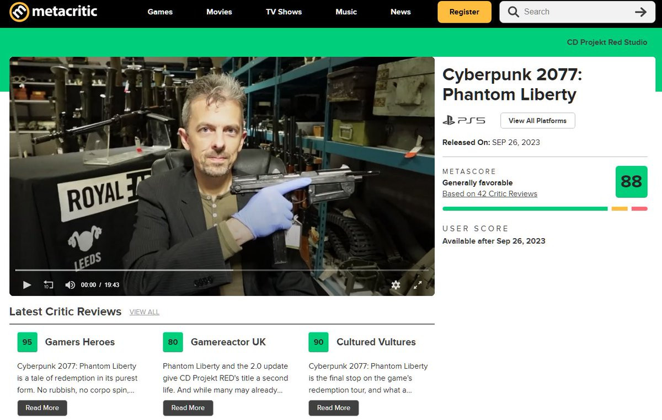Click the 90 score badge
The image size is (662, 420).
click(x=318, y=342)
